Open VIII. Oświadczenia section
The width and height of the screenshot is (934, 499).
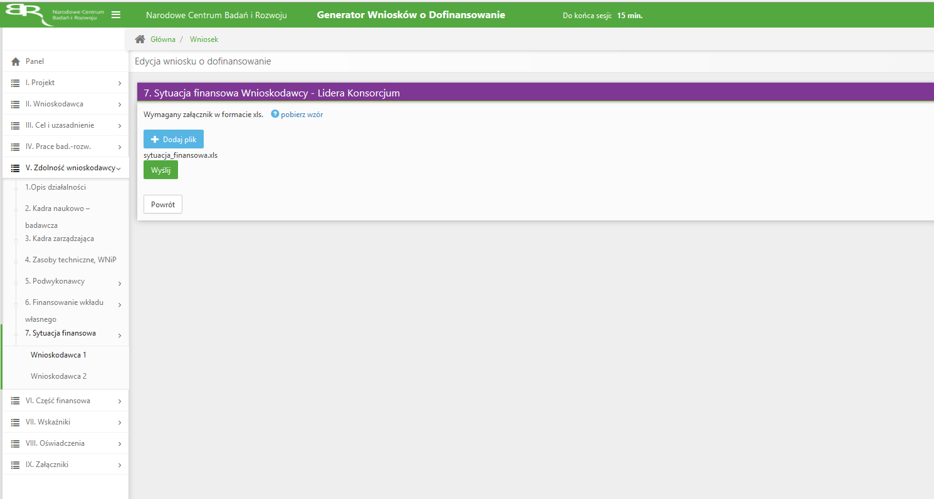point(65,443)
